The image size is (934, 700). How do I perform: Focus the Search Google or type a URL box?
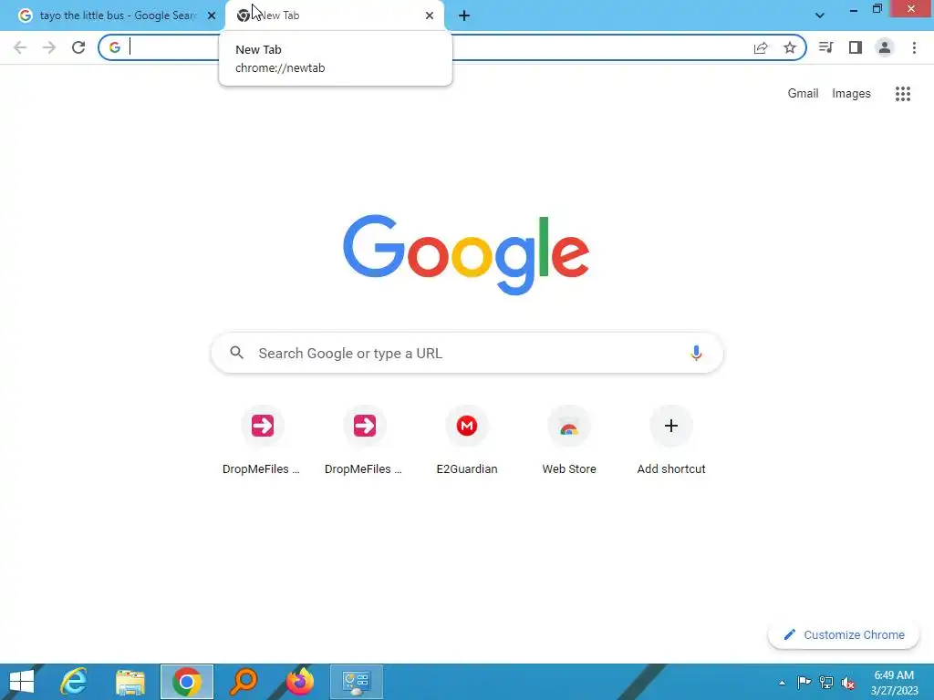click(467, 353)
